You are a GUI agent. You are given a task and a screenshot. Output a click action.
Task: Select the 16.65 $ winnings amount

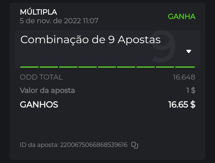click(182, 105)
